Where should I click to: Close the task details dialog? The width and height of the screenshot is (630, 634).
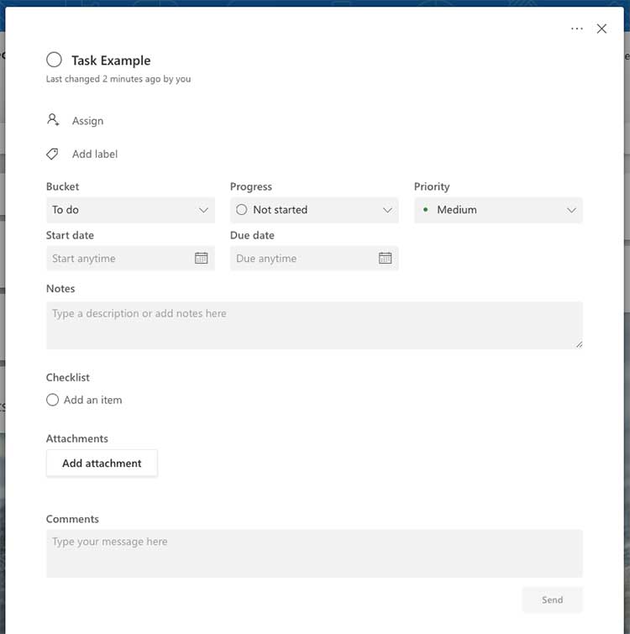click(601, 29)
